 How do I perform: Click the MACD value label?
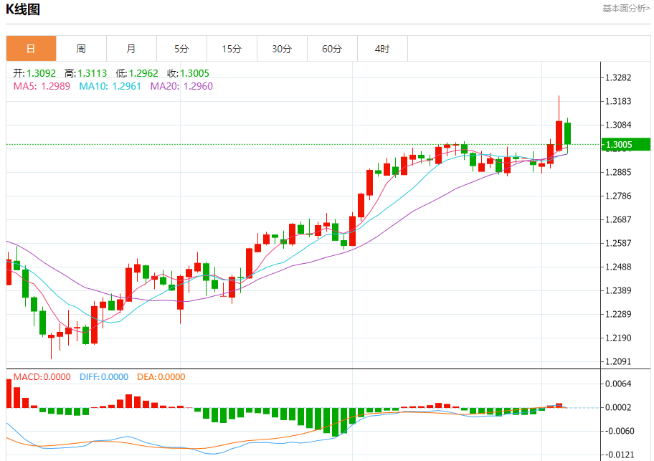pyautogui.click(x=42, y=377)
